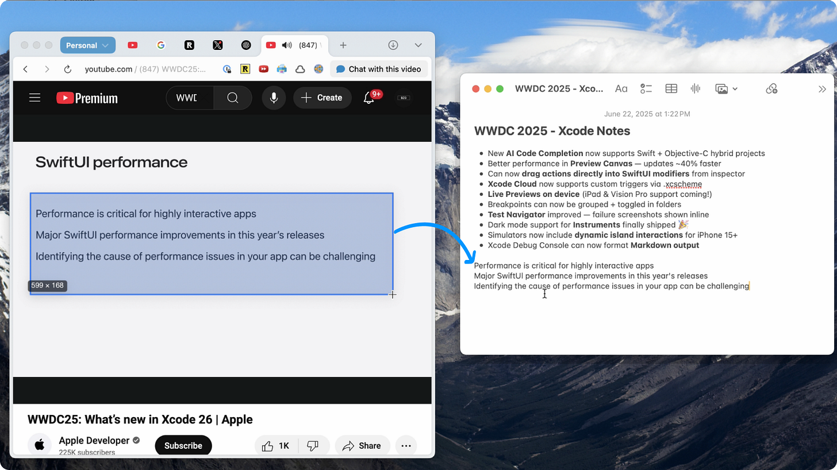Viewport: 837px width, 470px height.
Task: Click the YouTube Premium logo
Action: pyautogui.click(x=87, y=98)
